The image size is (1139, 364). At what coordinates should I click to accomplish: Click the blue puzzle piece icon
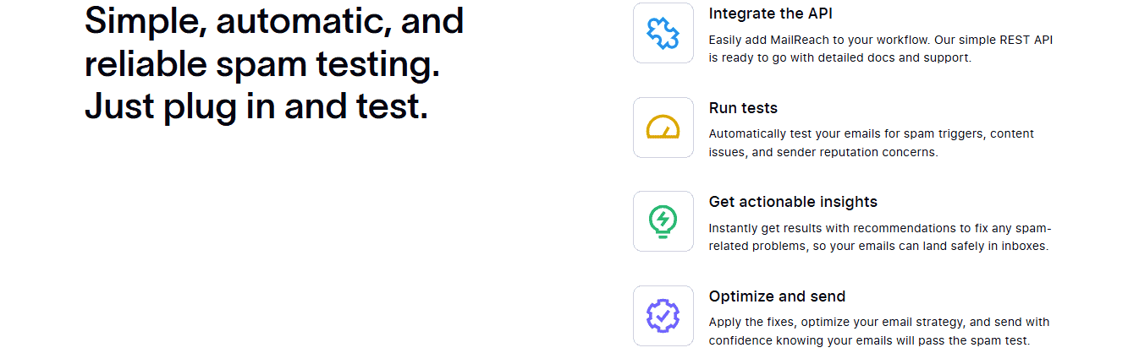click(x=663, y=33)
